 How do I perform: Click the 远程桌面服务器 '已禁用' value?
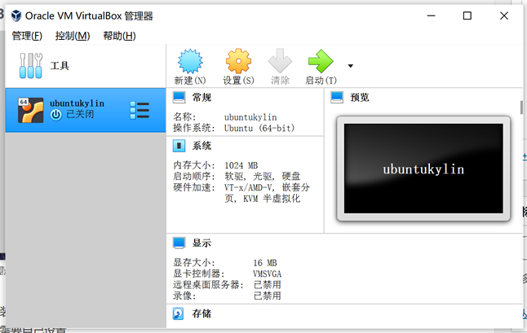pyautogui.click(x=268, y=285)
